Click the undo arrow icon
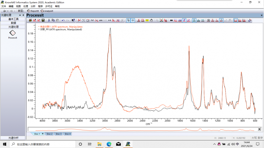Image resolution: width=264 pixels, height=148 pixels. [x=63, y=20]
